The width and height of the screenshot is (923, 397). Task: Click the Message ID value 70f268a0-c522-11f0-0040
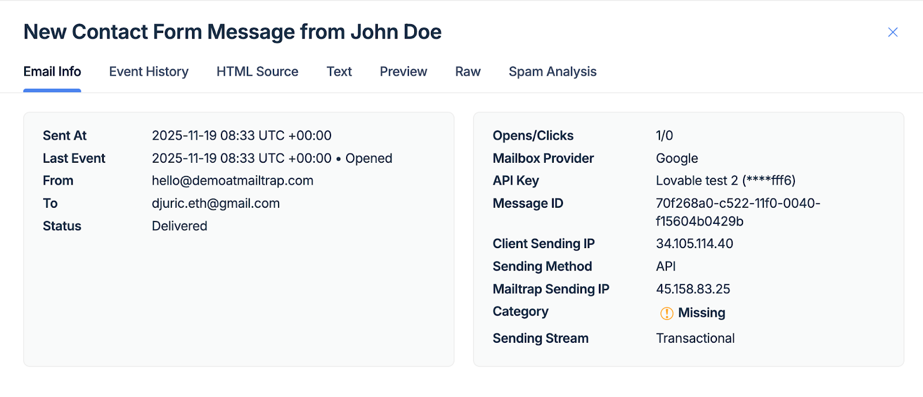pyautogui.click(x=738, y=212)
